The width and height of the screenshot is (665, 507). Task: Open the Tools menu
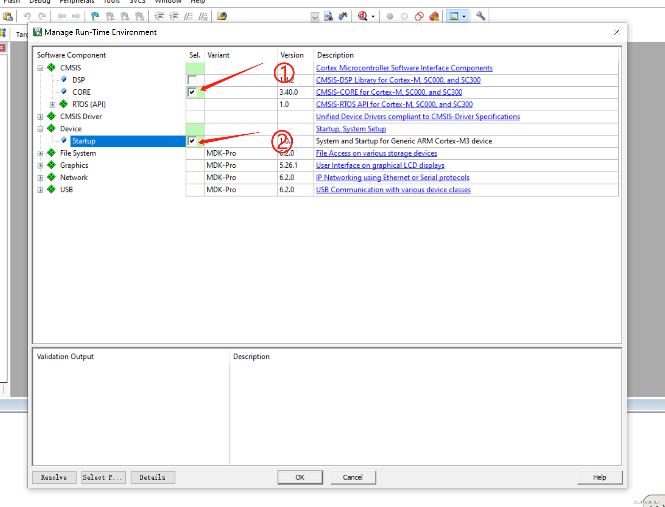pos(111,2)
